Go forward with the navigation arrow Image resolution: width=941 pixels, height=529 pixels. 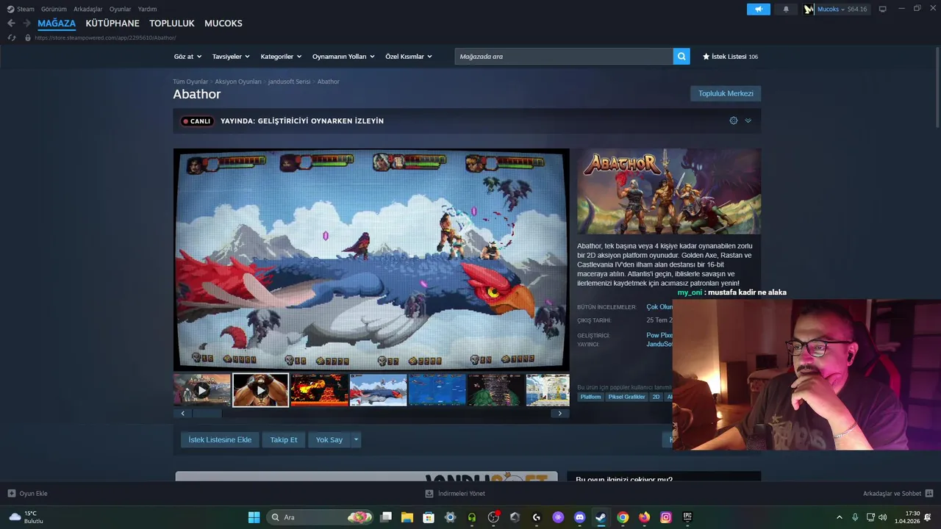point(26,23)
